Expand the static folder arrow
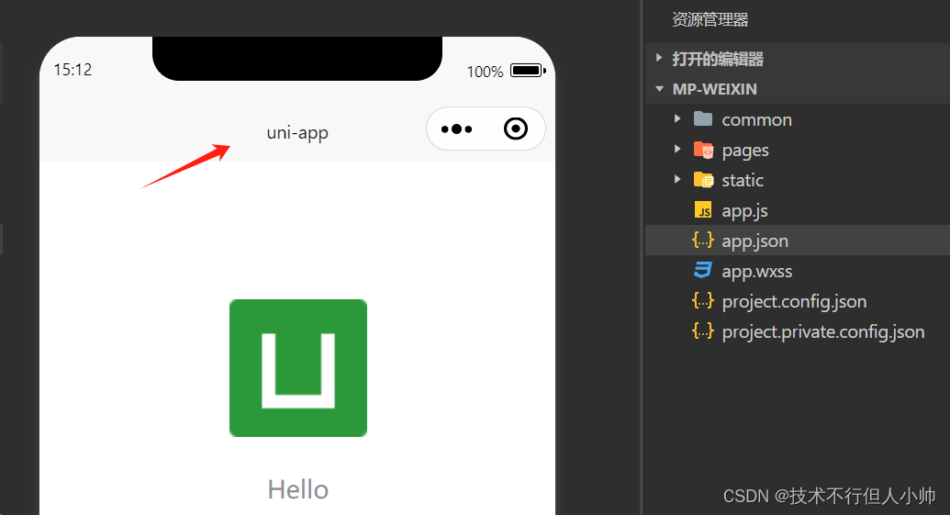The image size is (950, 515). [677, 179]
